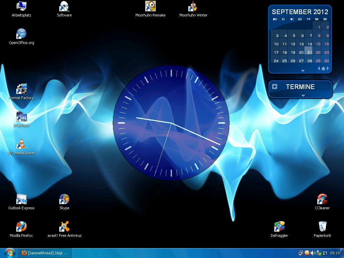Select the Format Factory shortcut
The width and height of the screenshot is (344, 258).
coord(21,91)
